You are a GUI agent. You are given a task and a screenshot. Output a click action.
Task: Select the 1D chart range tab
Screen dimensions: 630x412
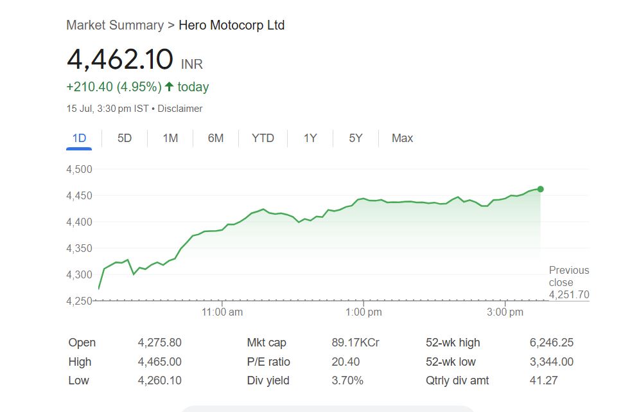click(79, 138)
